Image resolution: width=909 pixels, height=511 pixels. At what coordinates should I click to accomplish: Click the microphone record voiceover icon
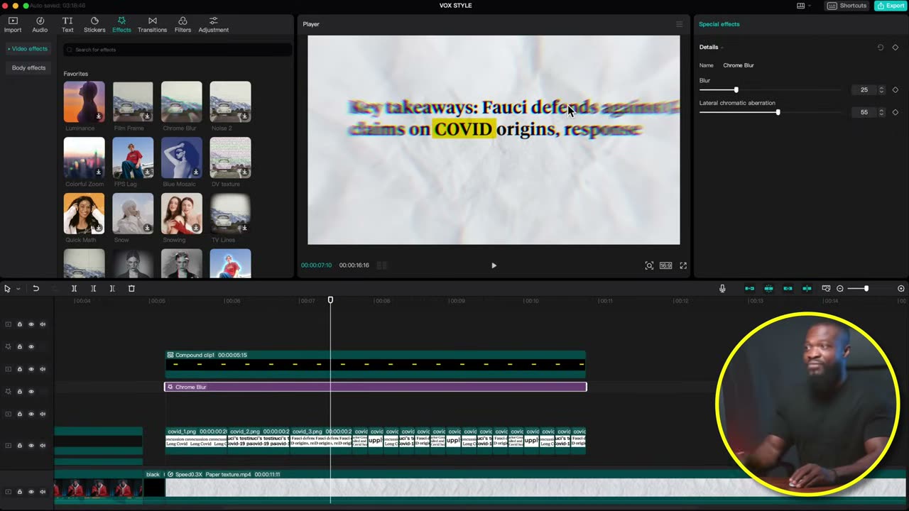click(722, 289)
